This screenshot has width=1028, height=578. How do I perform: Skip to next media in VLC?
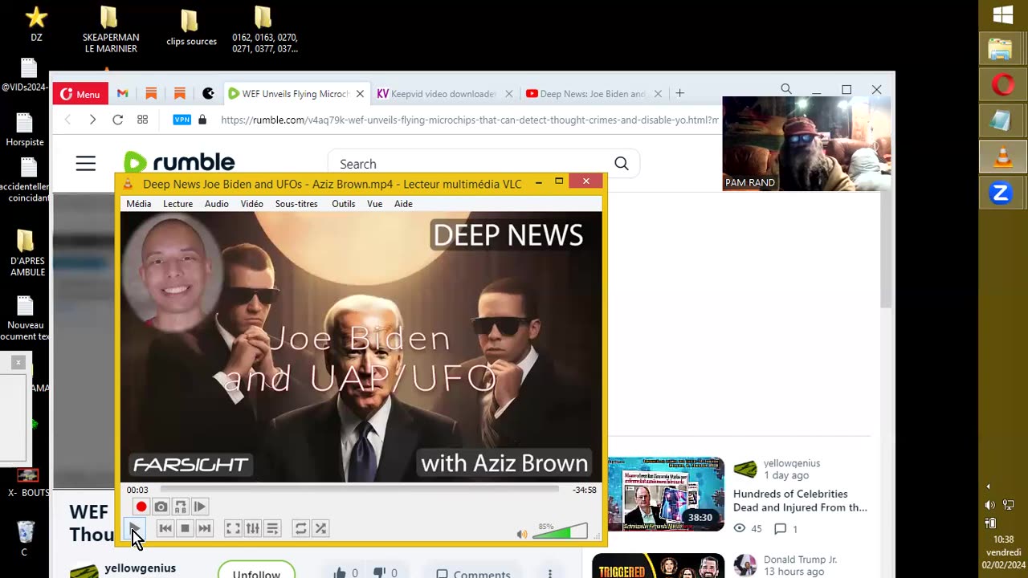coord(205,528)
